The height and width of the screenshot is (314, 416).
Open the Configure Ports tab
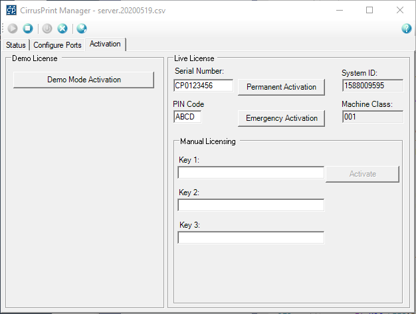(57, 45)
